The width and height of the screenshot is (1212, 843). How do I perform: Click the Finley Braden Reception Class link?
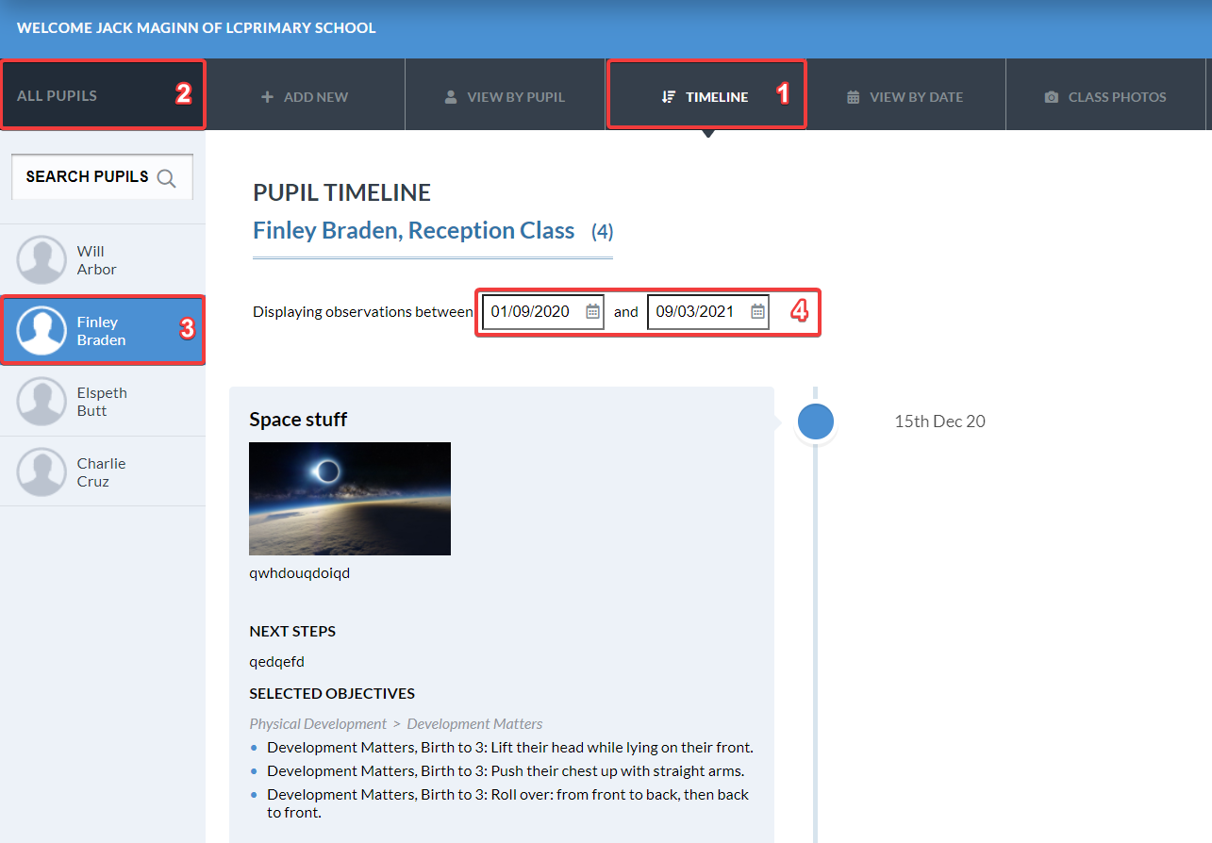pos(413,230)
